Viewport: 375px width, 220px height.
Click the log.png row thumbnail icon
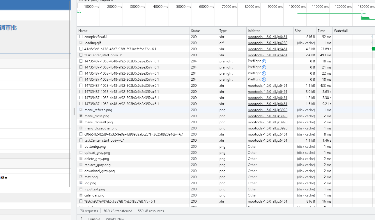click(81, 183)
